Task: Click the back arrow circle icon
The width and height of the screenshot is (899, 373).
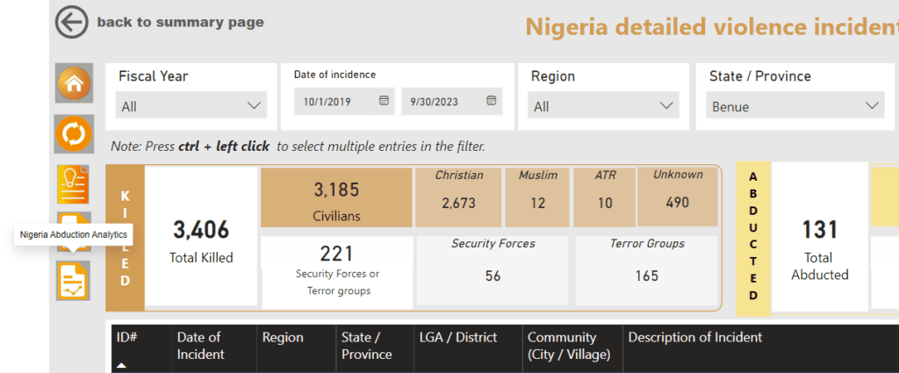Action: coord(72,22)
